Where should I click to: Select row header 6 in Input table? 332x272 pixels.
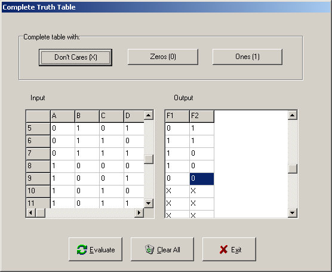coord(38,141)
